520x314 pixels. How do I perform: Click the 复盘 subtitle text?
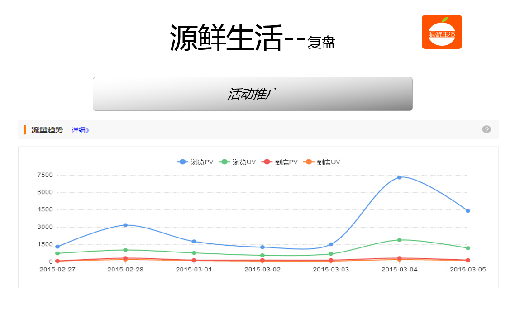[x=321, y=43]
